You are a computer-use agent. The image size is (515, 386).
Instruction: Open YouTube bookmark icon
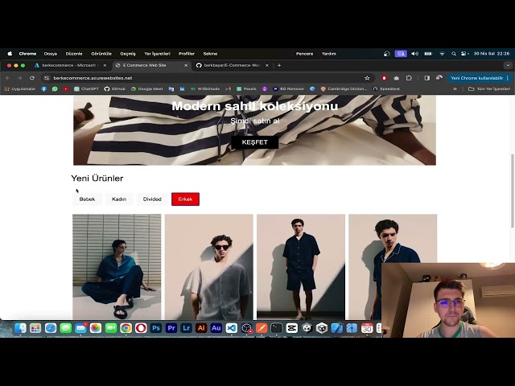(66, 88)
